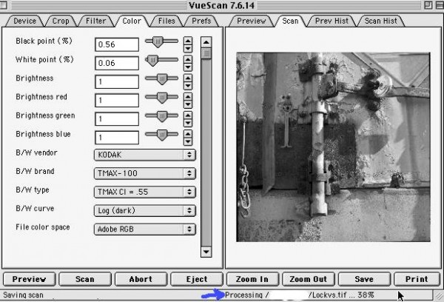
Task: Open the Crop tab
Action: [x=61, y=21]
